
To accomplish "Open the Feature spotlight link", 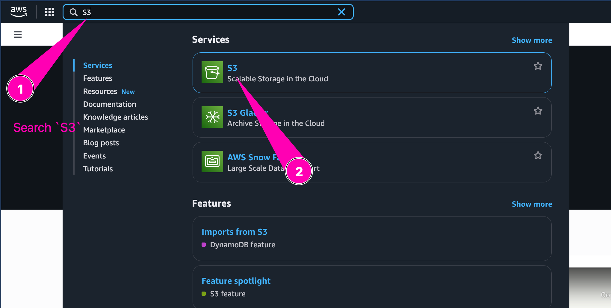I will click(x=236, y=281).
